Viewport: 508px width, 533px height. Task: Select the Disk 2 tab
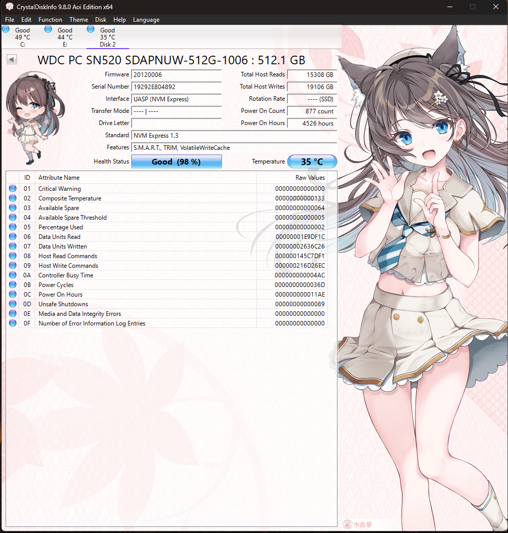[108, 37]
